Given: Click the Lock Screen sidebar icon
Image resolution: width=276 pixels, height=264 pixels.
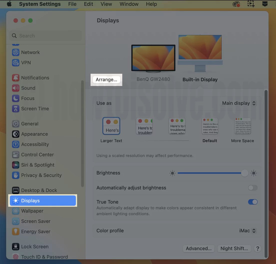Looking at the screenshot, I should tap(15, 246).
